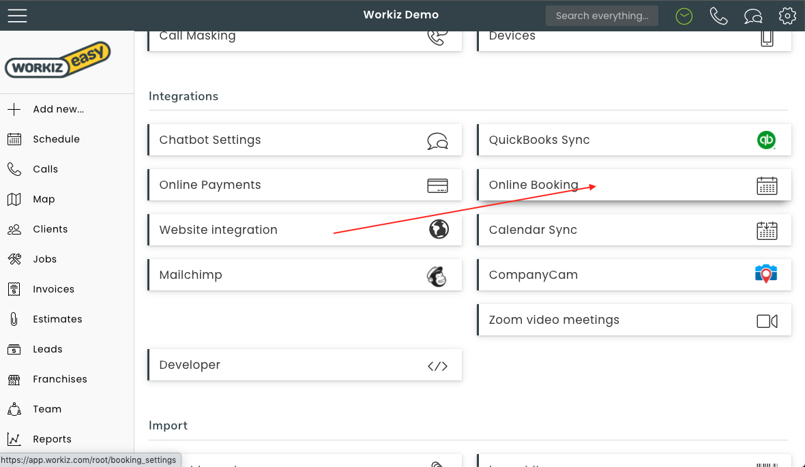Click the Workiz Easy logo
This screenshot has height=467, width=805.
58,60
